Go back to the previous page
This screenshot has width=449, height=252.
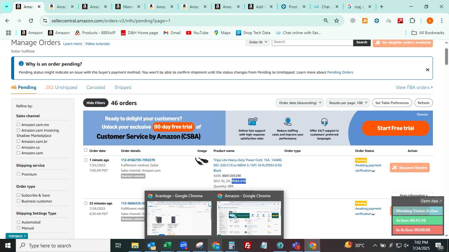(7, 21)
